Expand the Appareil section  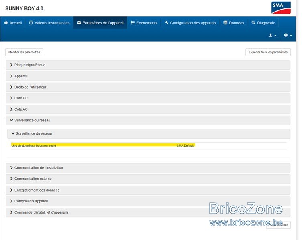pos(148,76)
